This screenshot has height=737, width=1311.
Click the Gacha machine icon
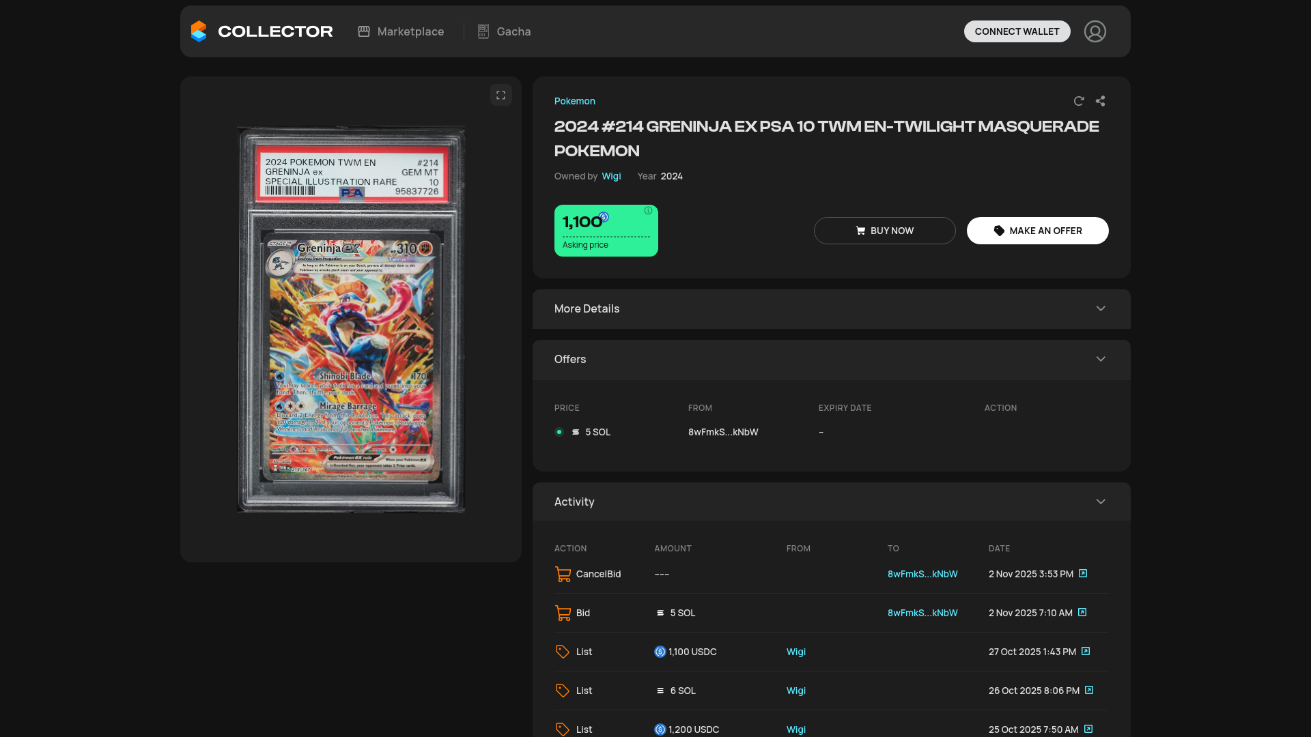point(483,31)
